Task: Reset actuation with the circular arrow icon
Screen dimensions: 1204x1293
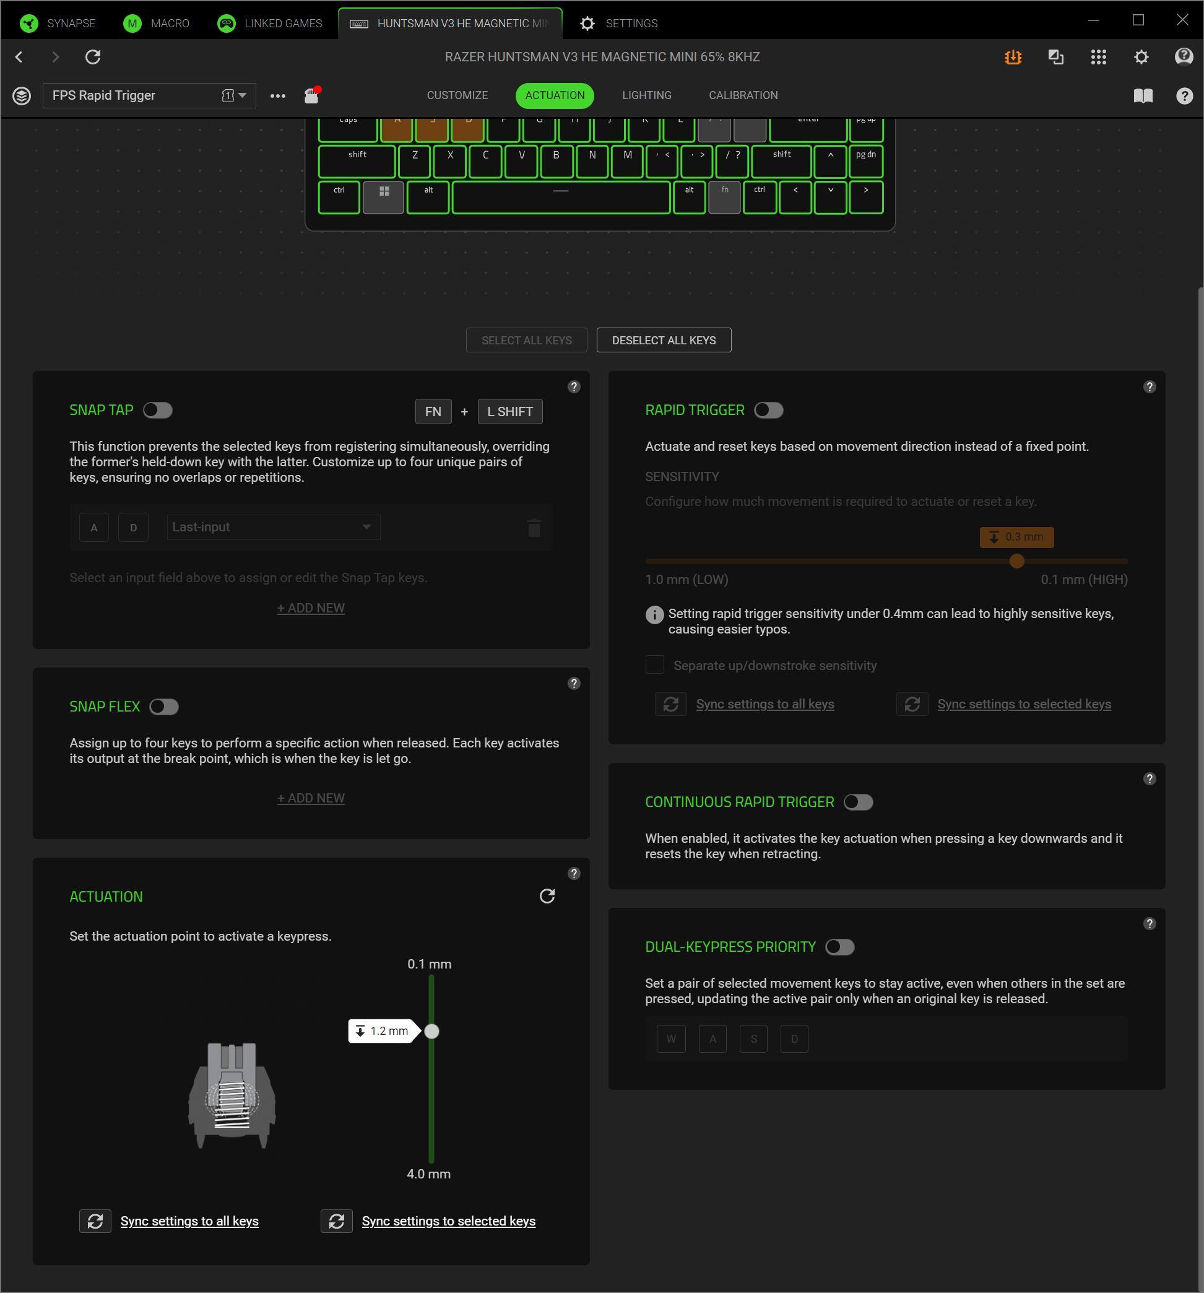Action: coord(547,896)
